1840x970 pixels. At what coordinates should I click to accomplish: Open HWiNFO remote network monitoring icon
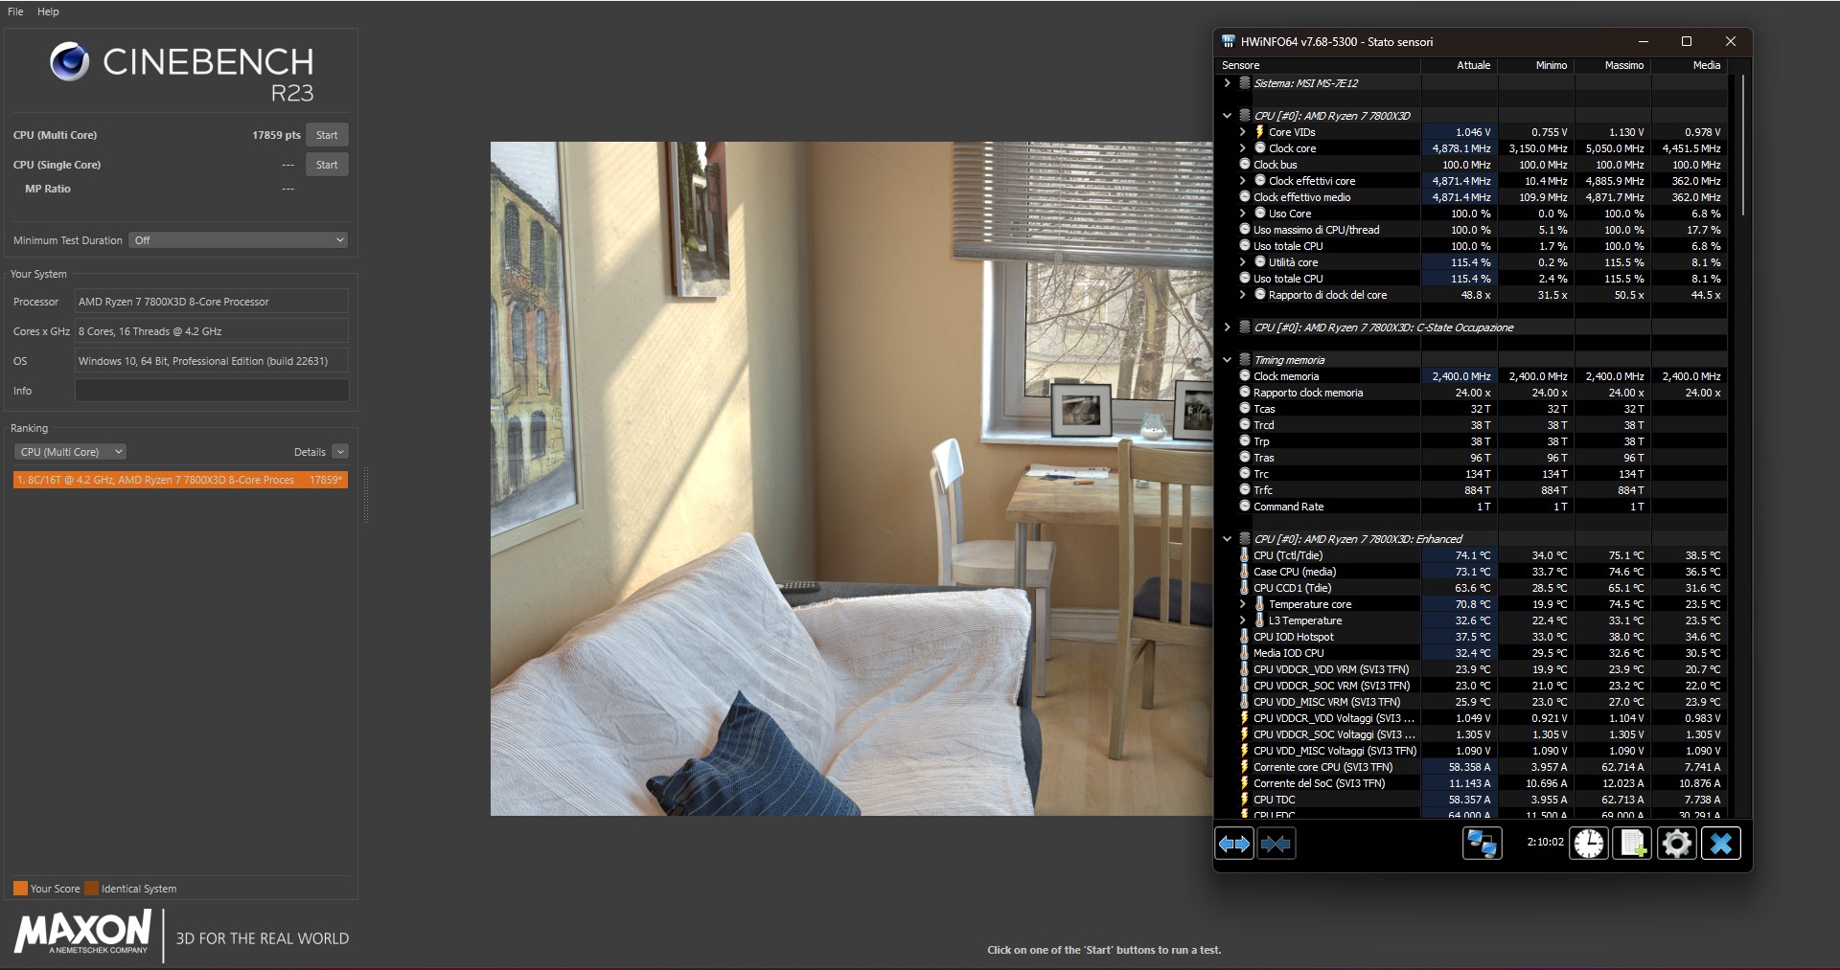pos(1482,844)
